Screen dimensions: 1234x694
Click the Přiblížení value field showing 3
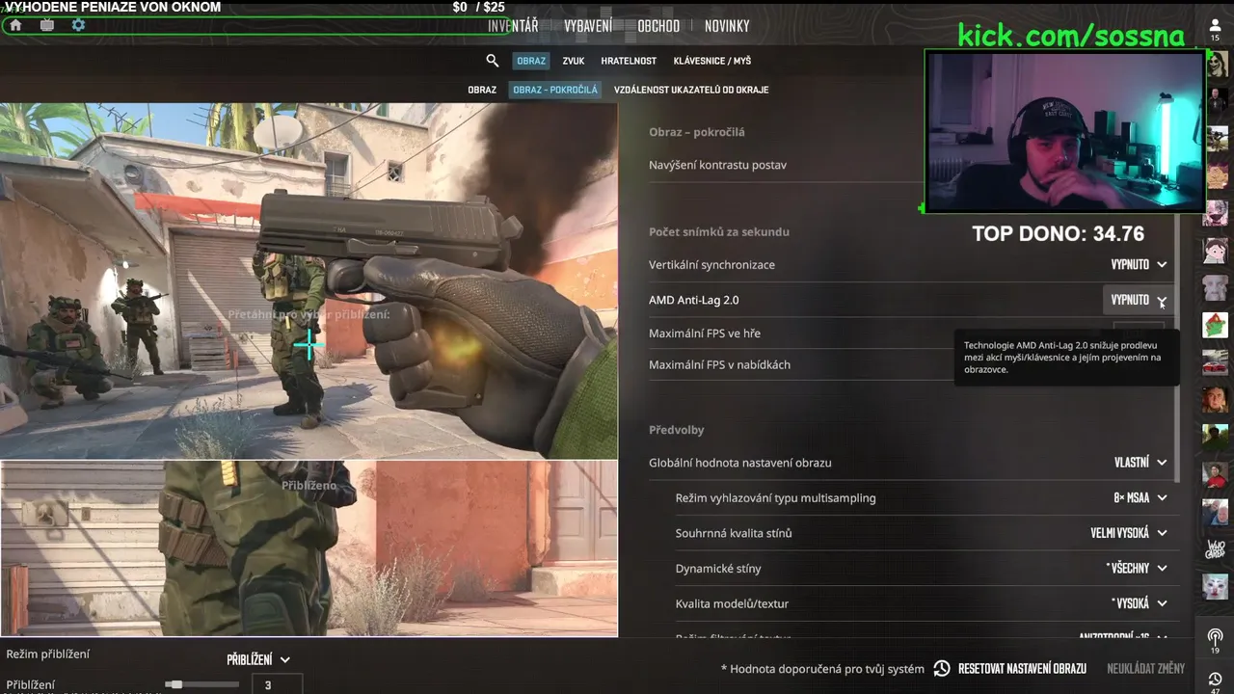tap(278, 685)
